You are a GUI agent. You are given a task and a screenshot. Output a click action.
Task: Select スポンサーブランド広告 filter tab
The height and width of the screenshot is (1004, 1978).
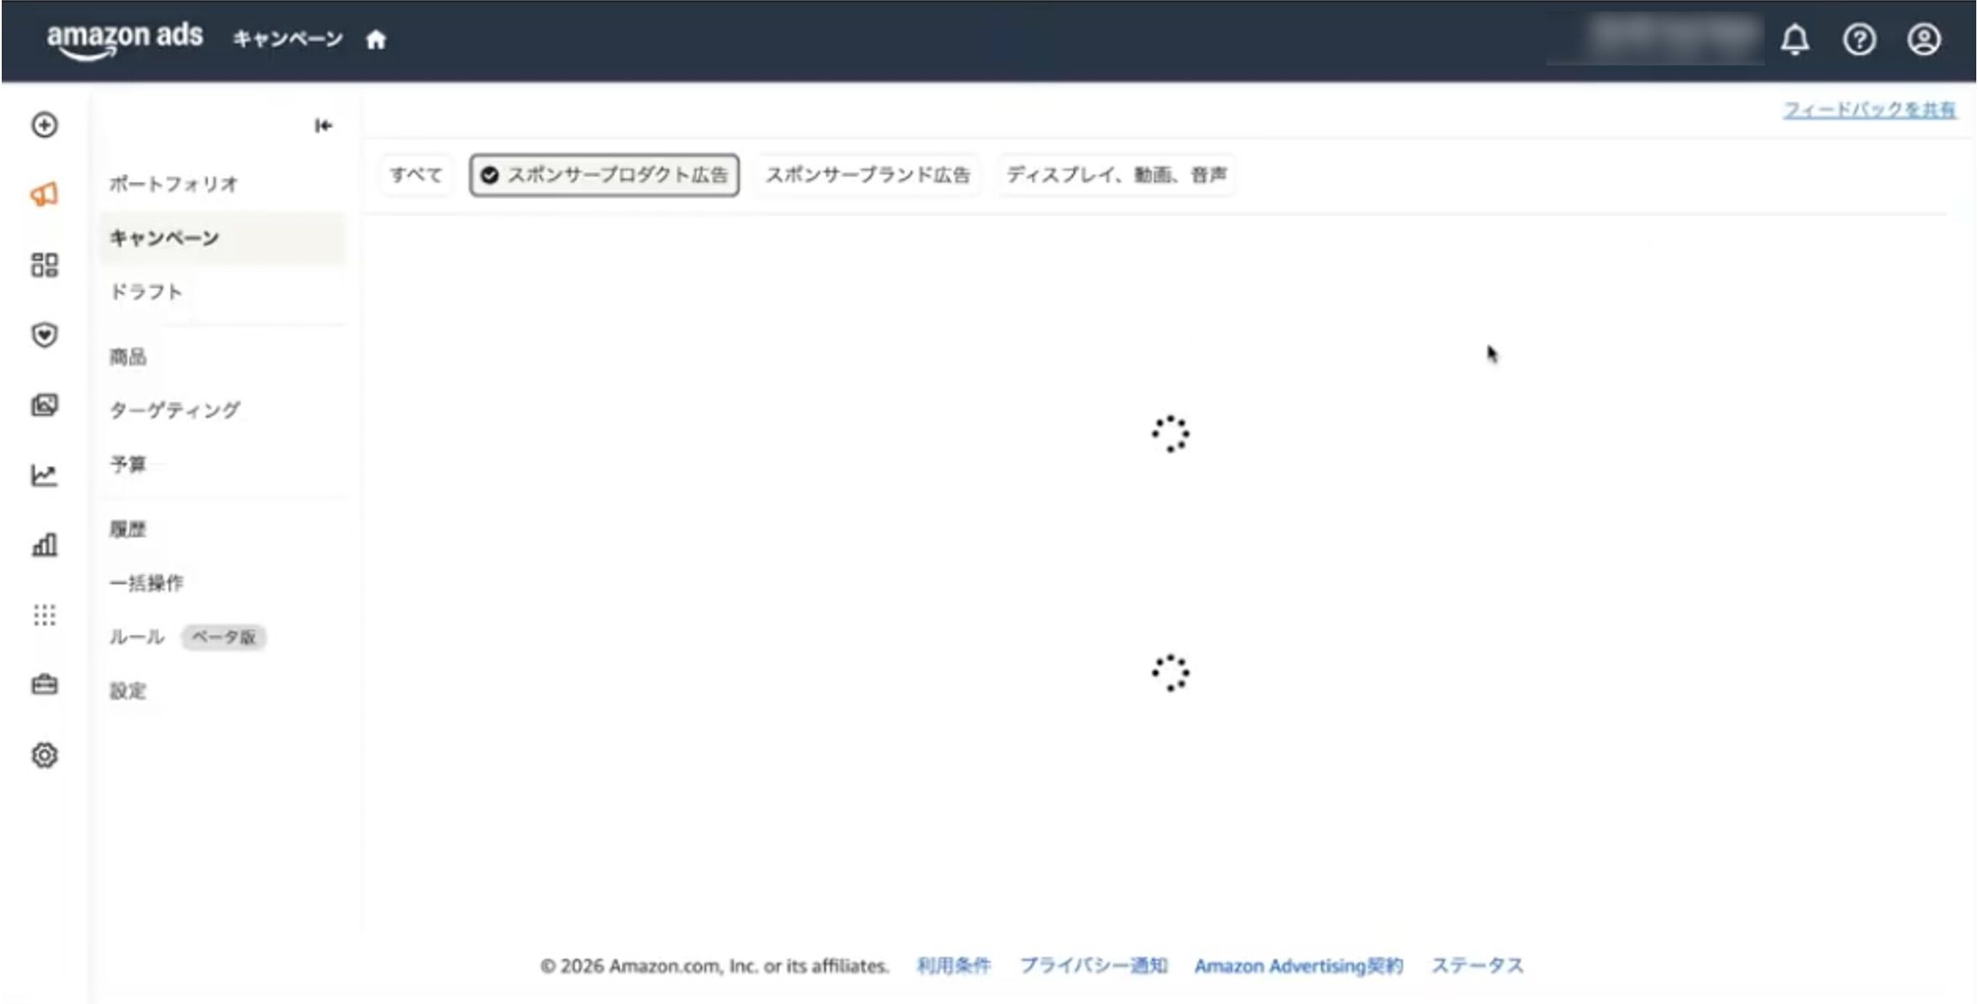(867, 175)
